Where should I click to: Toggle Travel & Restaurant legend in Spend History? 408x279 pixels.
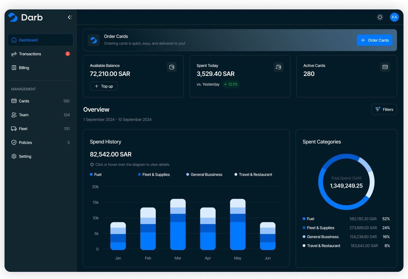pyautogui.click(x=253, y=174)
